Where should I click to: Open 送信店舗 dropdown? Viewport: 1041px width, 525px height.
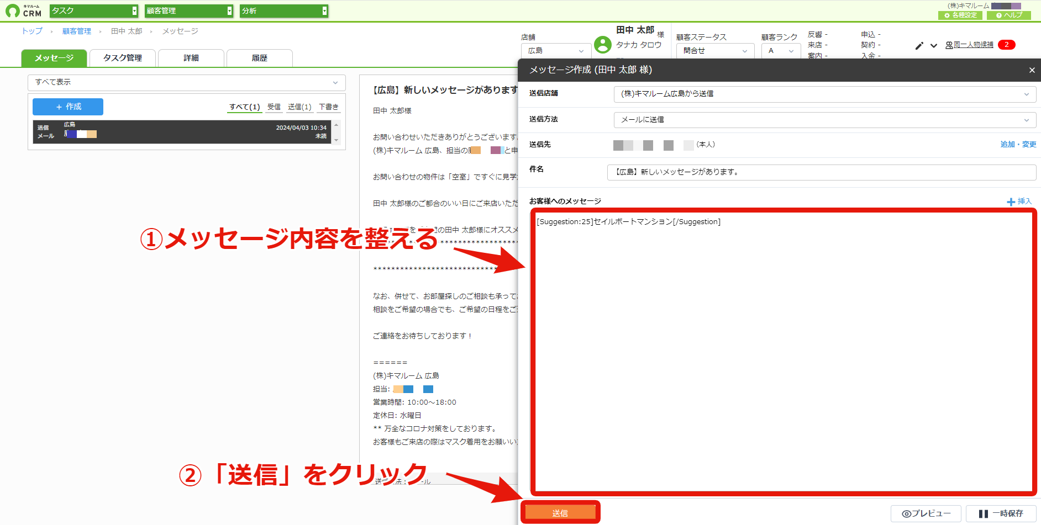coord(824,94)
